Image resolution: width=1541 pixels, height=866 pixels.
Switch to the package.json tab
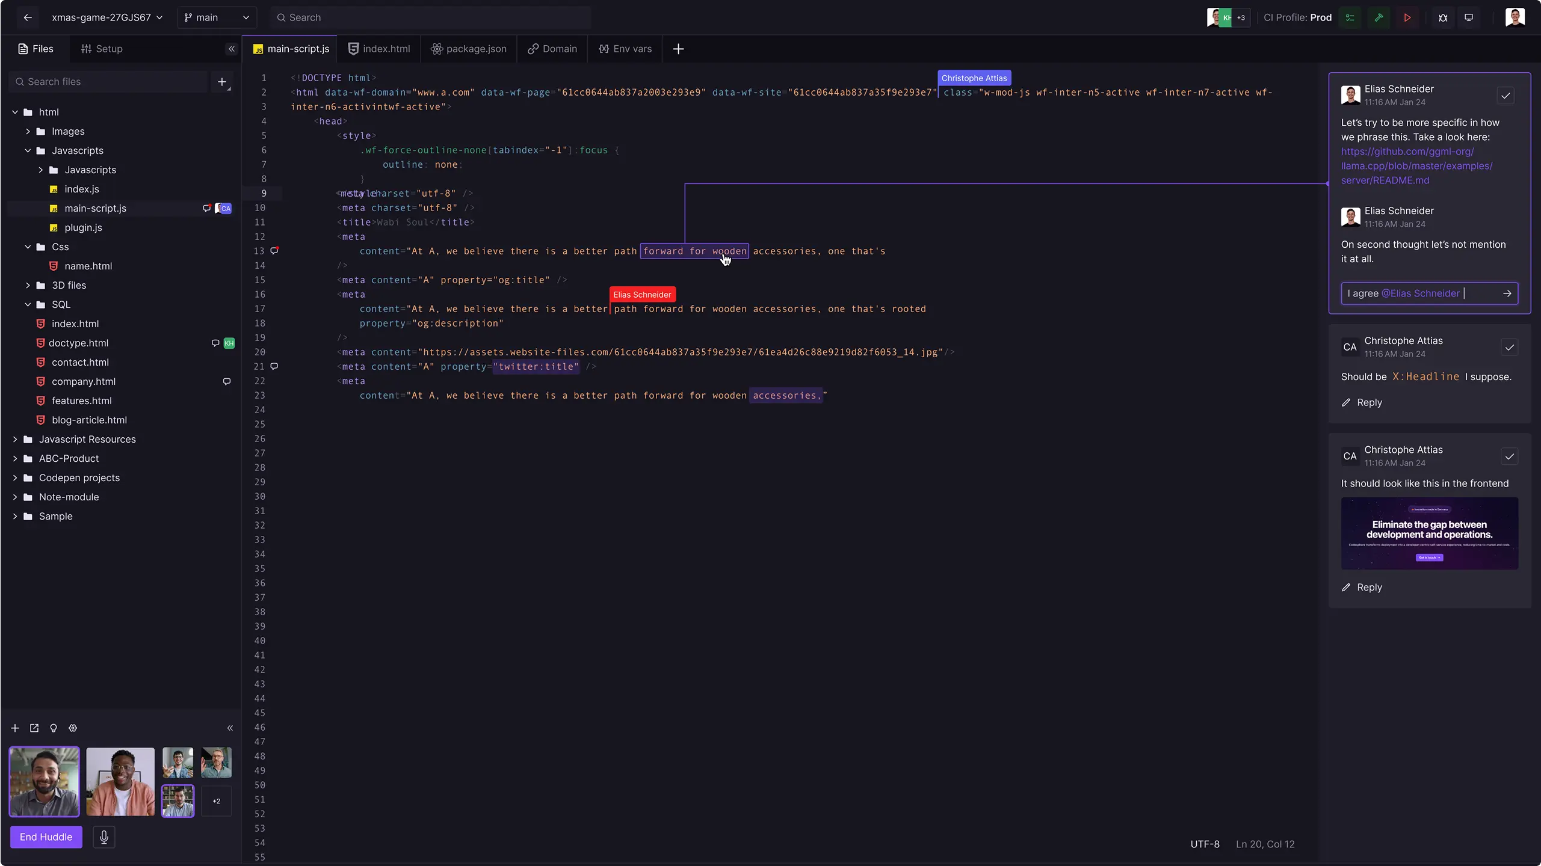(469, 49)
